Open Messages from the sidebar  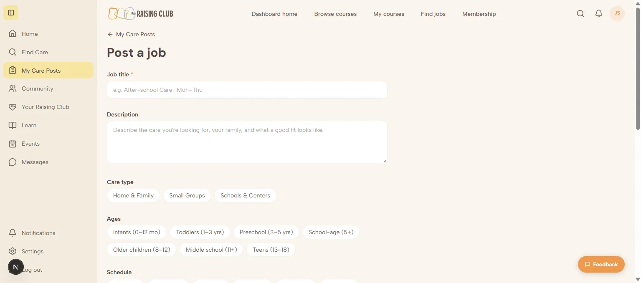click(x=48, y=162)
